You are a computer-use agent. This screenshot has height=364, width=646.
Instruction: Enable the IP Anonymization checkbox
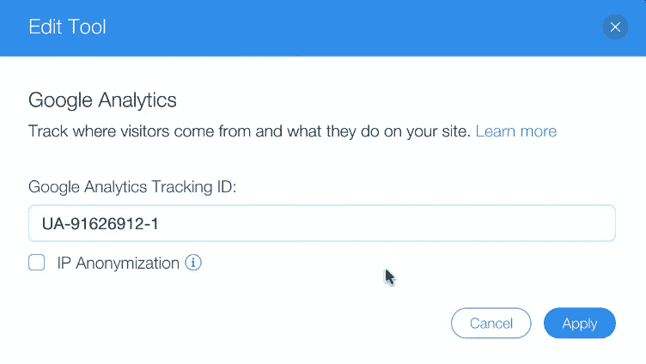click(37, 263)
